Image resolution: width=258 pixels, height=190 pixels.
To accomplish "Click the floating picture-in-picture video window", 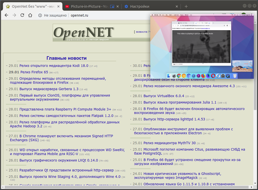I will click(202, 46).
